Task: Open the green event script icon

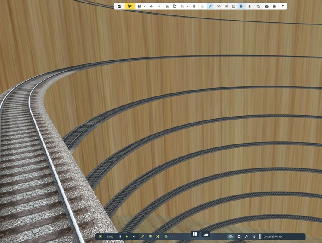Action: click(x=166, y=237)
